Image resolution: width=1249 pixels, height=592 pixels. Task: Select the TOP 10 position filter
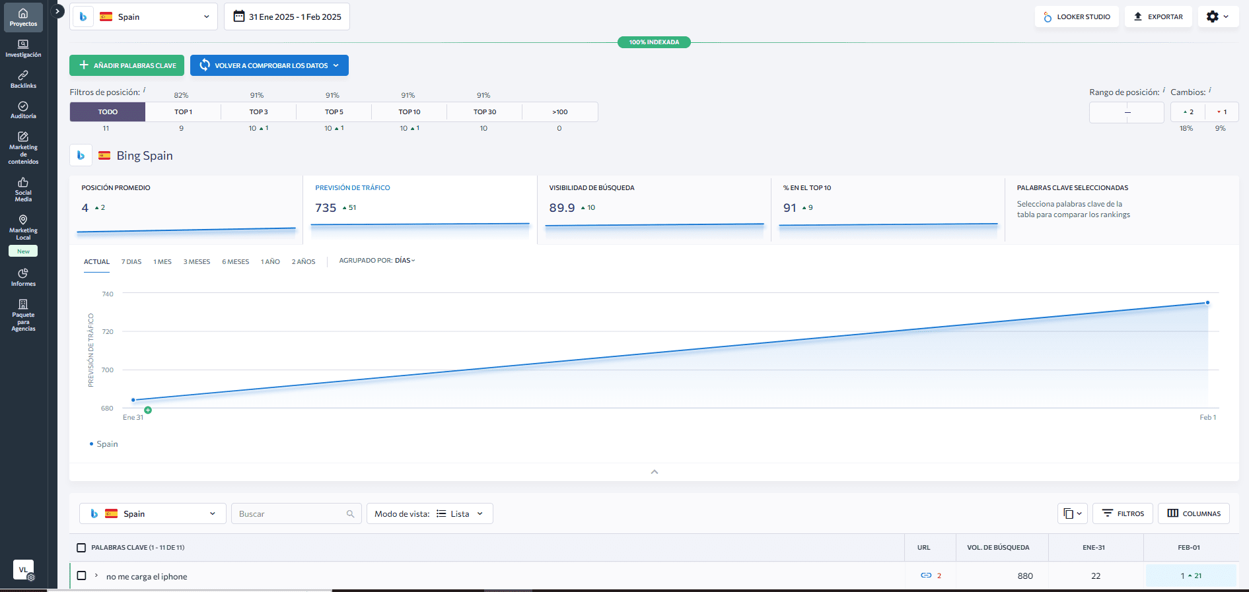[409, 112]
